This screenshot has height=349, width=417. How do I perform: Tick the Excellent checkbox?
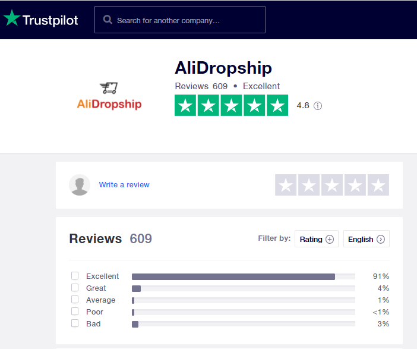(75, 275)
